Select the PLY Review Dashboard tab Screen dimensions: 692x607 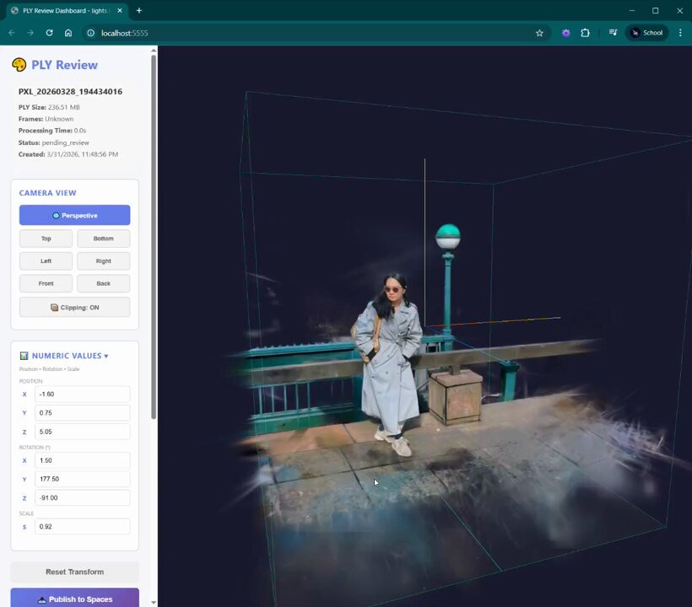63,11
